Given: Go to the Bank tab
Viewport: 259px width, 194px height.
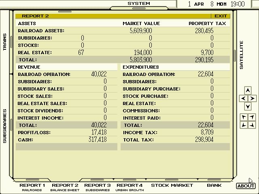Looking at the screenshot, I should coord(214,186).
